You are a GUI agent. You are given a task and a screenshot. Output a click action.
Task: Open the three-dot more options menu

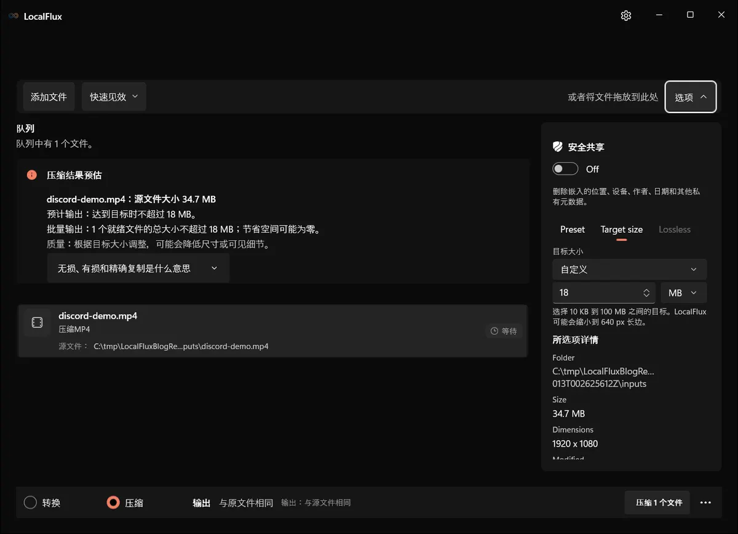coord(705,503)
